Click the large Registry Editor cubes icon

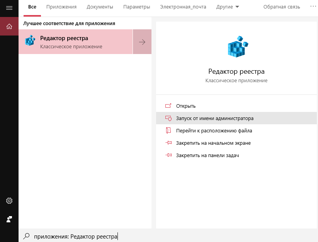[x=236, y=46]
